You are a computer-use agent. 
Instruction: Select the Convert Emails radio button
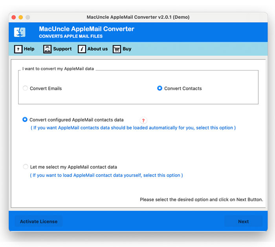[x=25, y=88]
